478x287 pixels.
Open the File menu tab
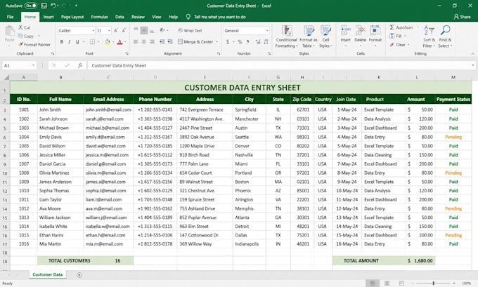click(x=10, y=17)
